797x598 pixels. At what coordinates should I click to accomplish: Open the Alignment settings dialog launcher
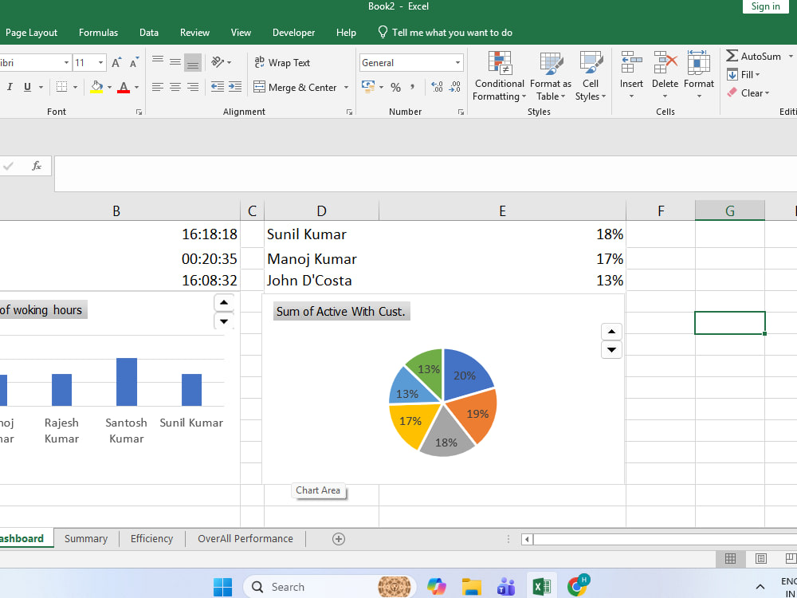point(349,112)
